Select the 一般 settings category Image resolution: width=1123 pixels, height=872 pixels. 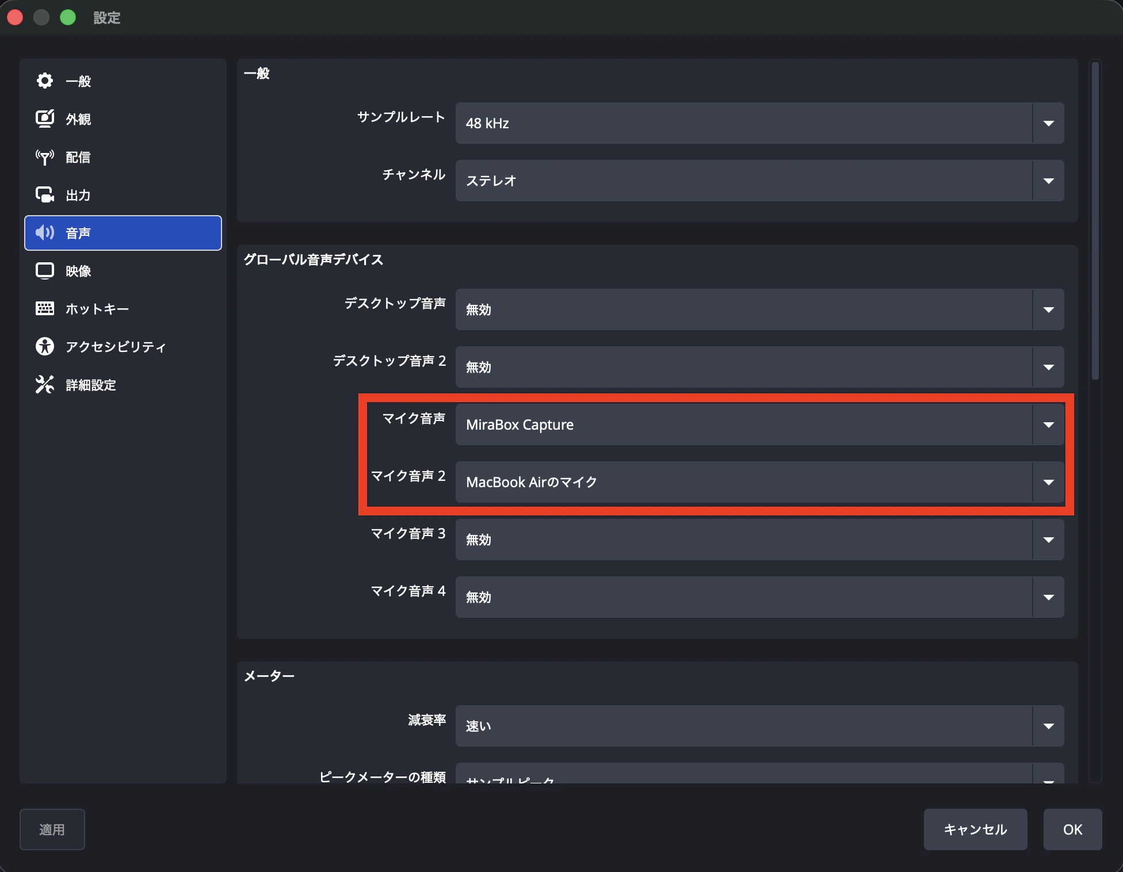(123, 81)
